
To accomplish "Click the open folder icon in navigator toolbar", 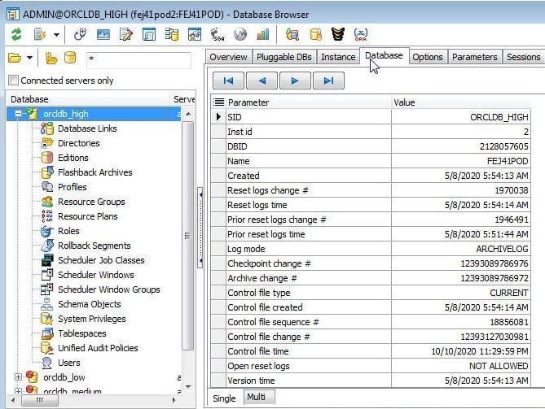I will tap(15, 58).
